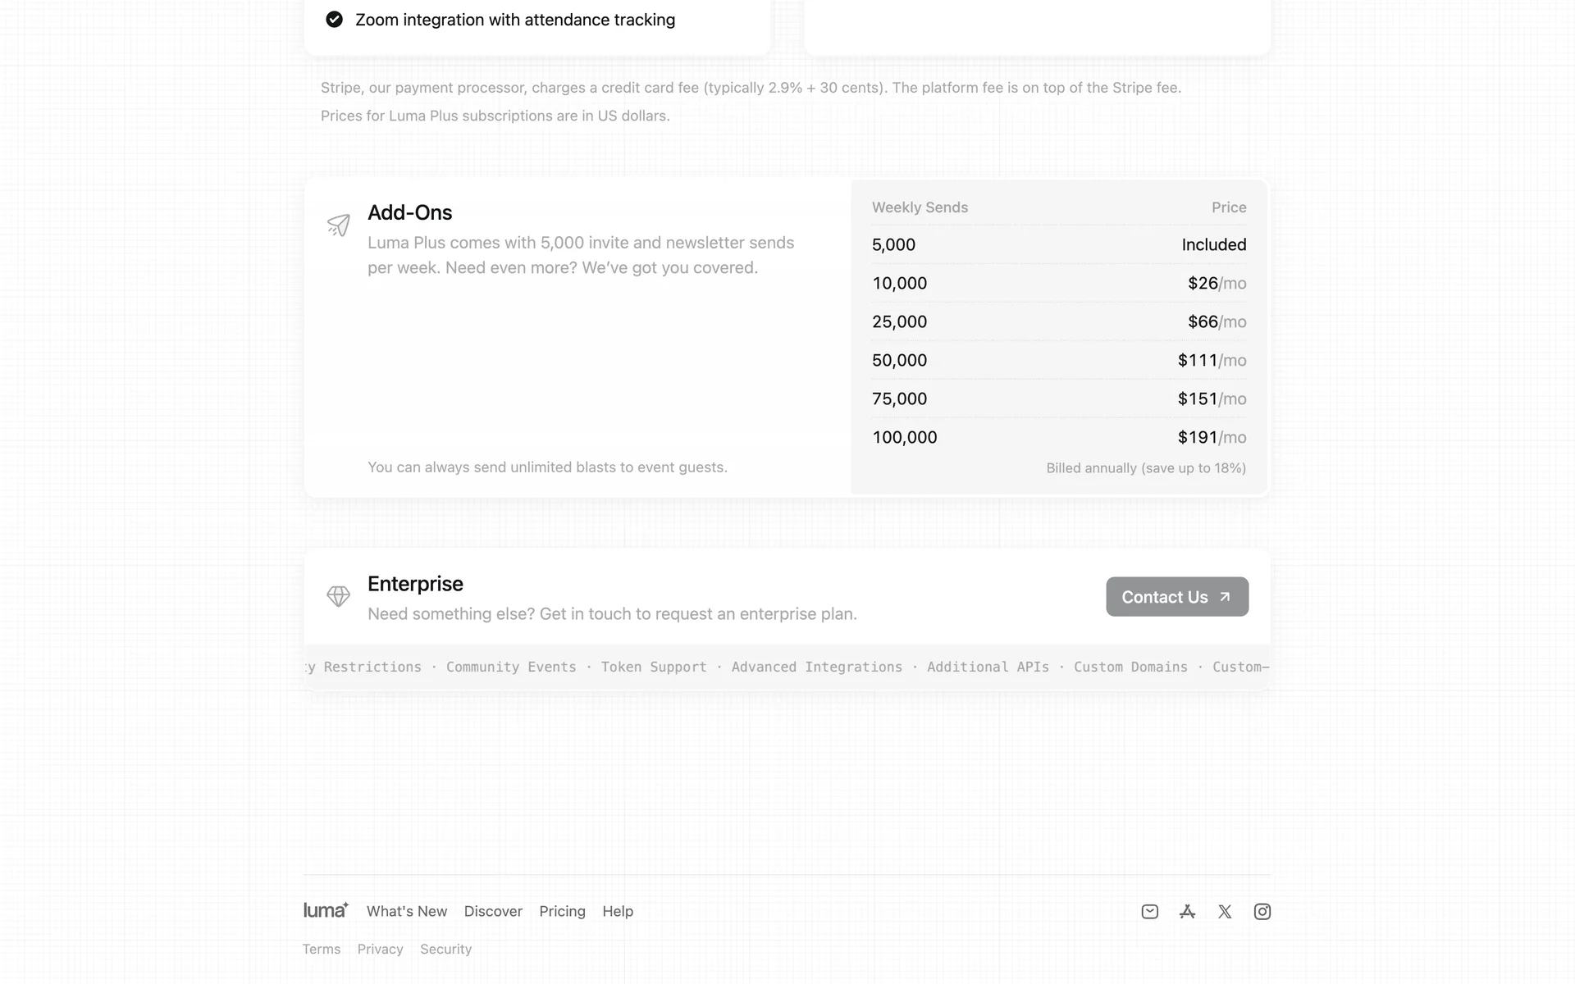The width and height of the screenshot is (1575, 984).
Task: Click the Luma logo in footer
Action: [x=326, y=910]
